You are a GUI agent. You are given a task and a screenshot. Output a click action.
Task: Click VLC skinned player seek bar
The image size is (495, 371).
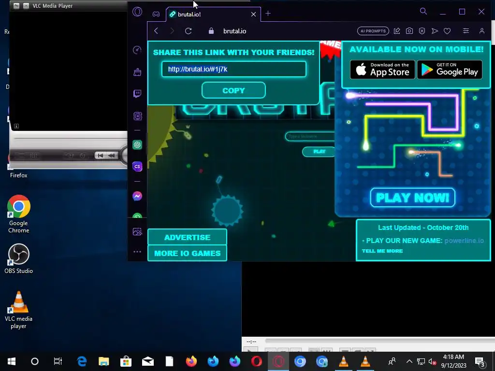(71, 139)
